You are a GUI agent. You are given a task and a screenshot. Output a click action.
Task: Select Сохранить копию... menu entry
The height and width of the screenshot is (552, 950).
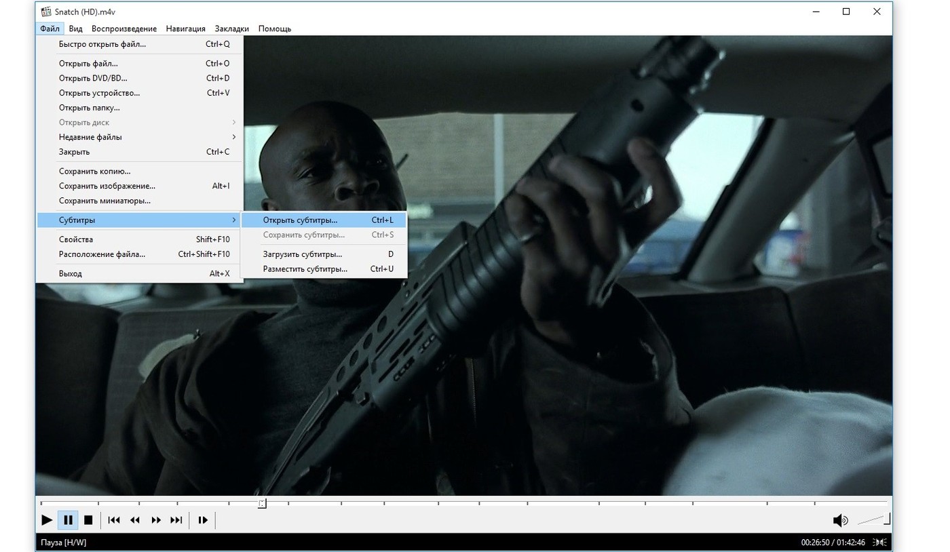tap(139, 172)
